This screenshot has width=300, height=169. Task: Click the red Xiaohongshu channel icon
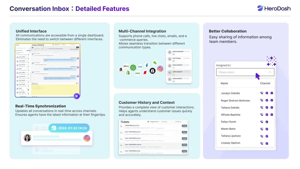click(145, 73)
